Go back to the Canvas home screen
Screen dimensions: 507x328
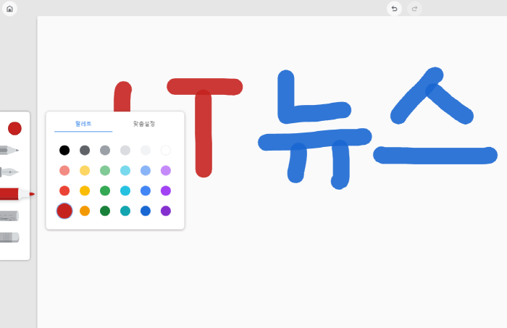(9, 9)
